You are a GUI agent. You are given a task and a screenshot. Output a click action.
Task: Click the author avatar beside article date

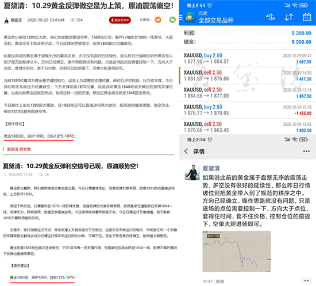pyautogui.click(x=6, y=20)
